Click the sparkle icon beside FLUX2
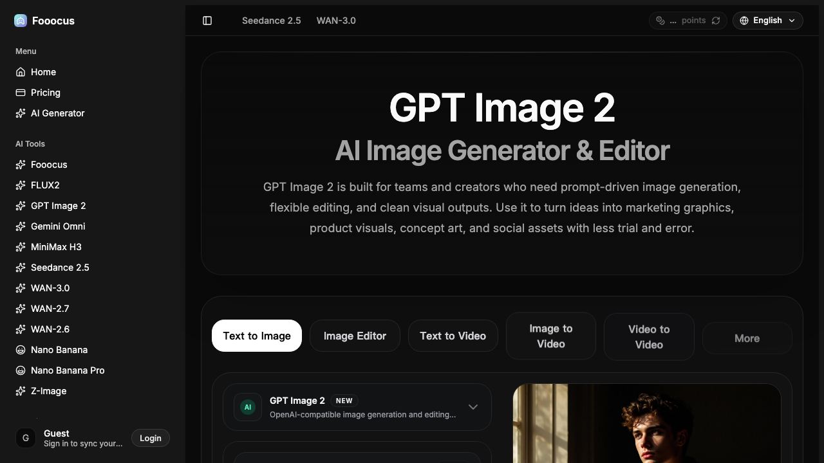This screenshot has width=824, height=463. tap(21, 185)
